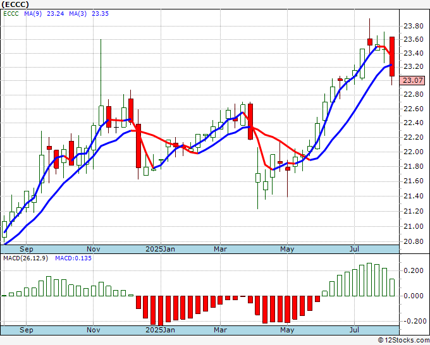Click the 21.60 price axis label
Image resolution: width=430 pixels, height=345 pixels.
pos(414,181)
